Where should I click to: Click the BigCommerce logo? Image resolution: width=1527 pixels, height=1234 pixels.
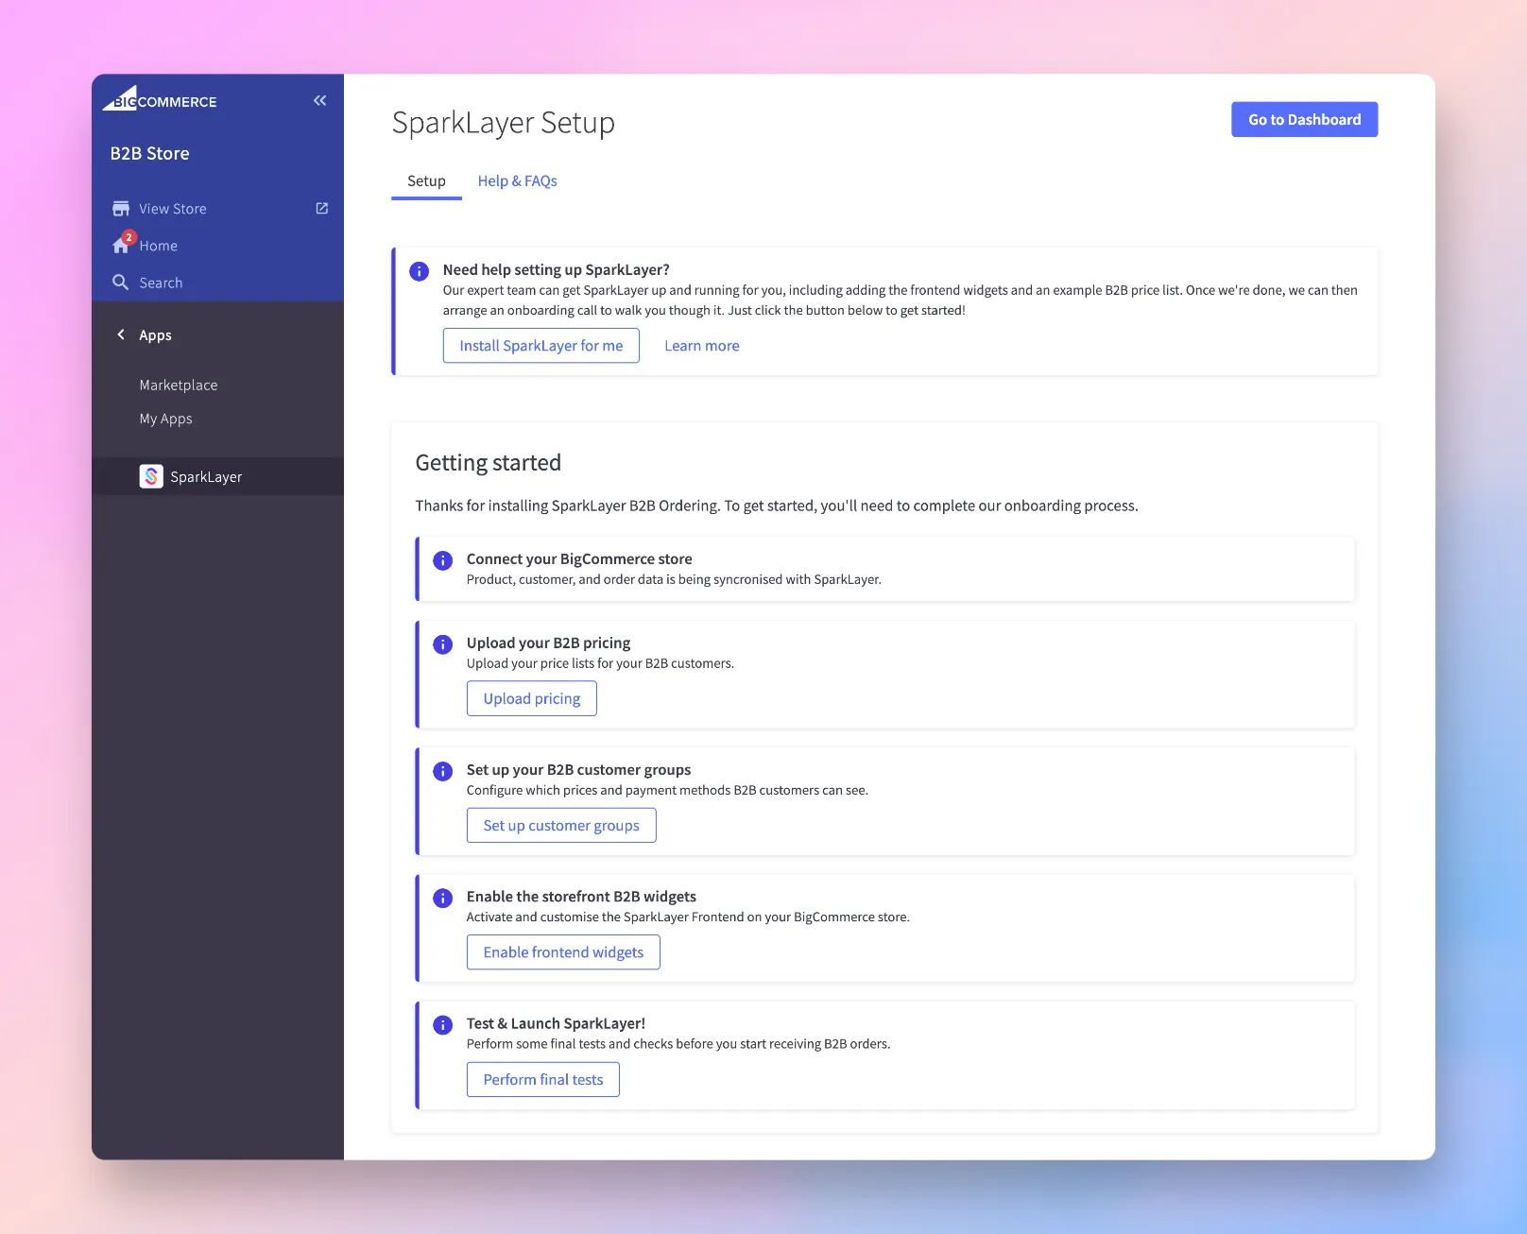[160, 98]
